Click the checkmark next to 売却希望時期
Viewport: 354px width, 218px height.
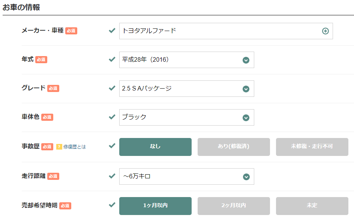(x=112, y=205)
